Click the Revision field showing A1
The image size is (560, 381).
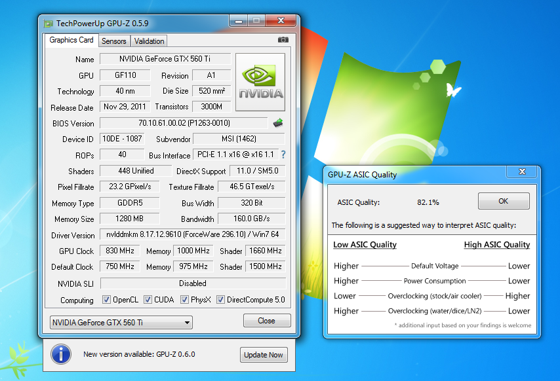pos(211,75)
